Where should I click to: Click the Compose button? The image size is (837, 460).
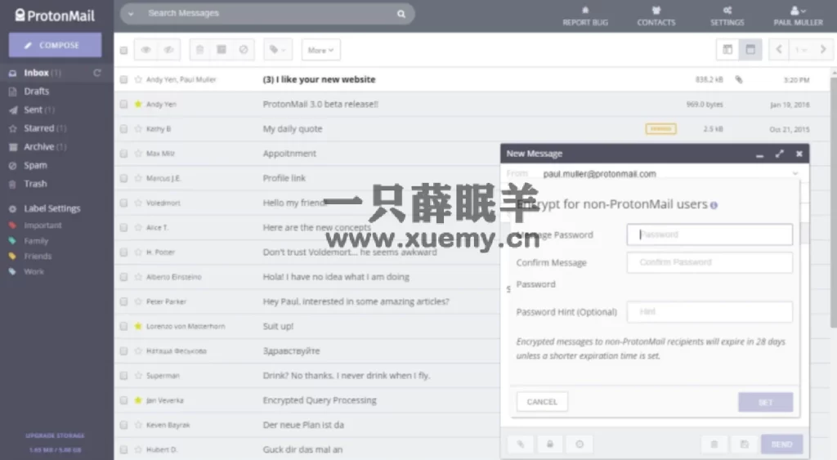coord(55,46)
